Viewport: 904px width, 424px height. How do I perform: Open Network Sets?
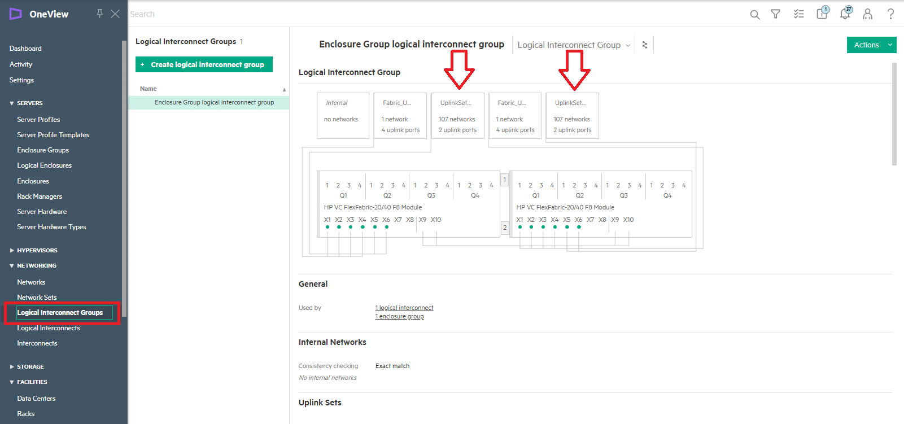pos(37,298)
